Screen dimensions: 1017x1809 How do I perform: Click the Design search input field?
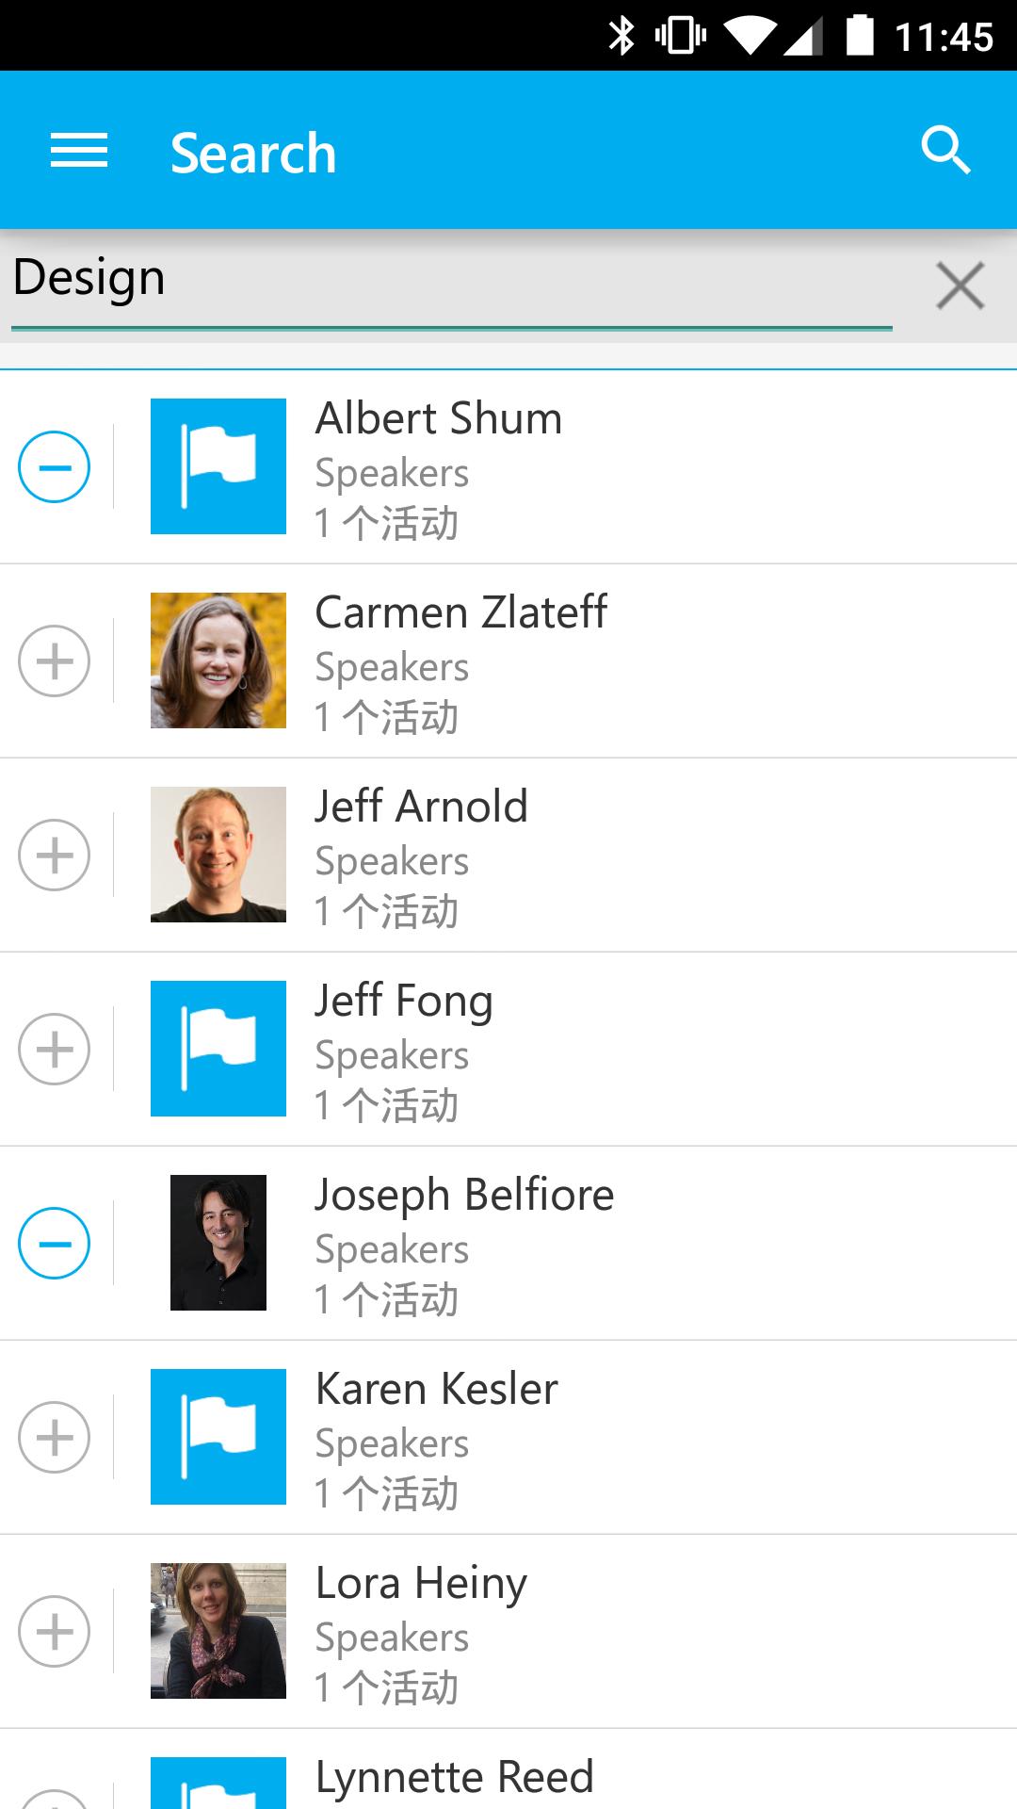(450, 280)
